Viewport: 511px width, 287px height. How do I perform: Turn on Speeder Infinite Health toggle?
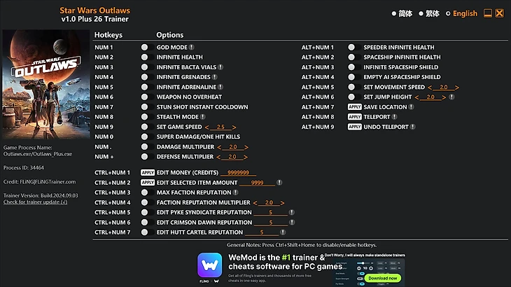pyautogui.click(x=352, y=47)
